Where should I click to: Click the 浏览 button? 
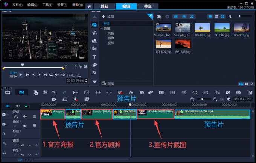[x=108, y=83]
